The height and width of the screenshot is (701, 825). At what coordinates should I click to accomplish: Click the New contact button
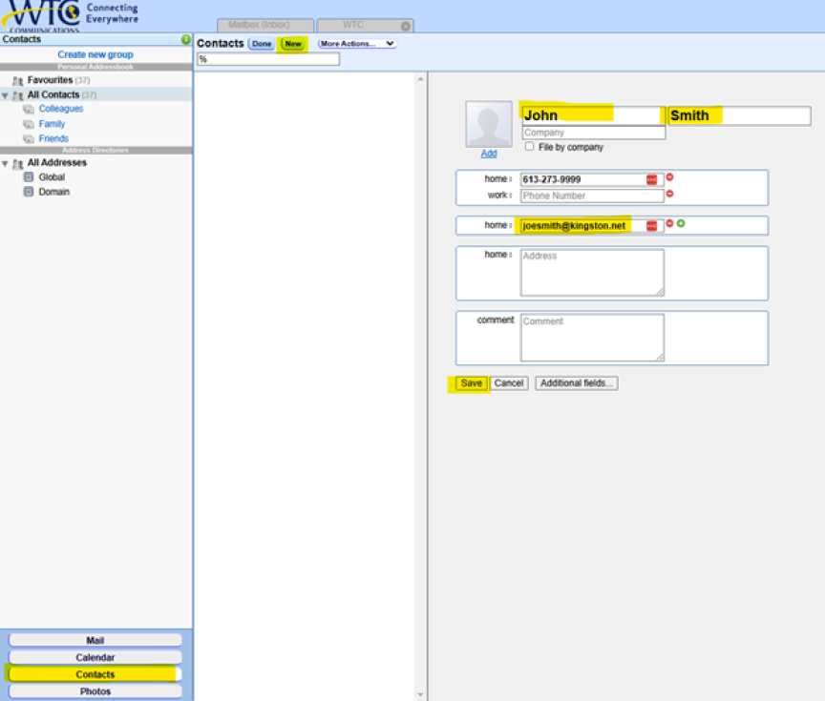point(292,44)
